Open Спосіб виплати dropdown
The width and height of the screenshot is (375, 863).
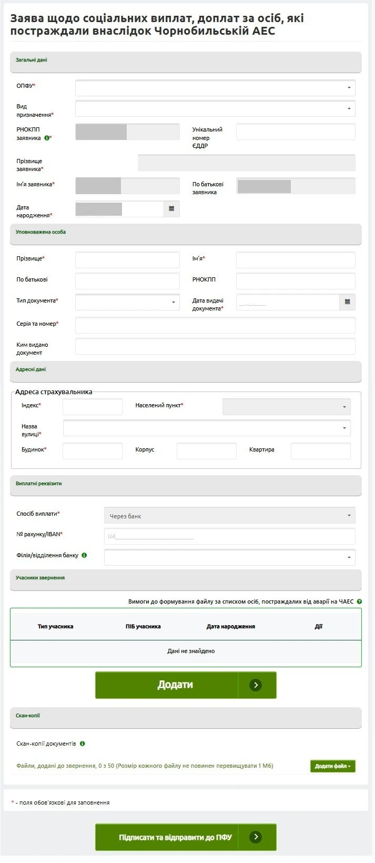pyautogui.click(x=229, y=516)
